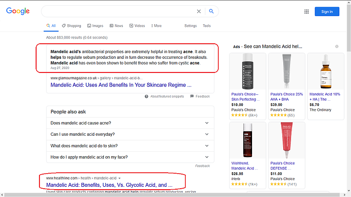Open Paula's Choice DEFENSE ad link
The width and height of the screenshot is (351, 197).
(x=282, y=166)
